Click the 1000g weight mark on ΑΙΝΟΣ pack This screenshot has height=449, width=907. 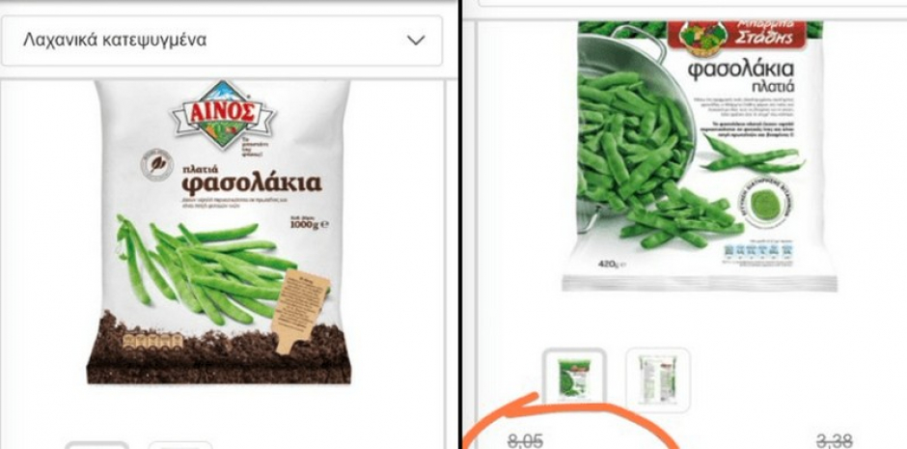[x=309, y=223]
